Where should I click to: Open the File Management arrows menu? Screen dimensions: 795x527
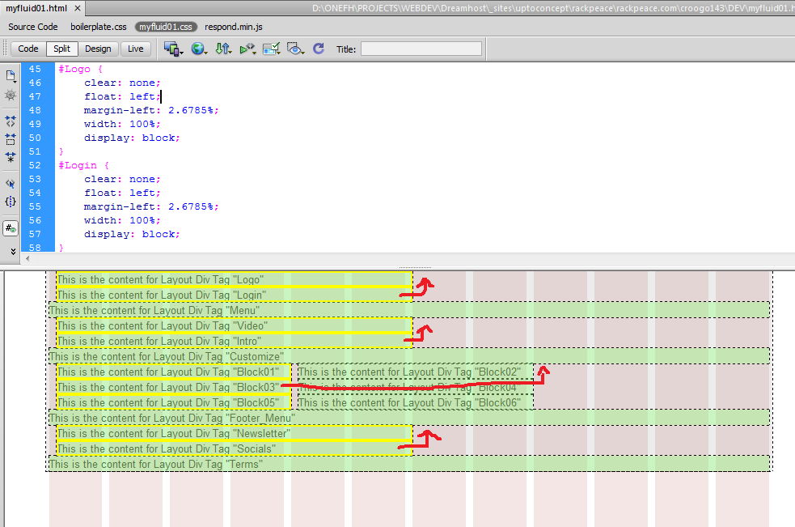point(223,49)
